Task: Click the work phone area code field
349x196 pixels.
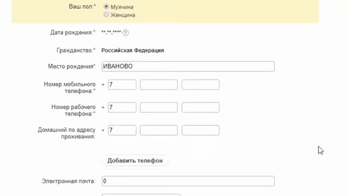Action: pos(159,107)
